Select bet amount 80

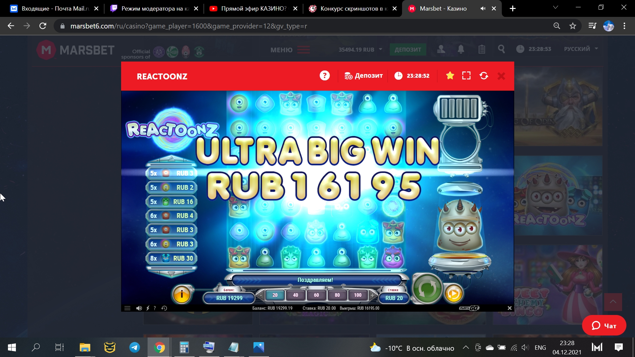click(337, 295)
